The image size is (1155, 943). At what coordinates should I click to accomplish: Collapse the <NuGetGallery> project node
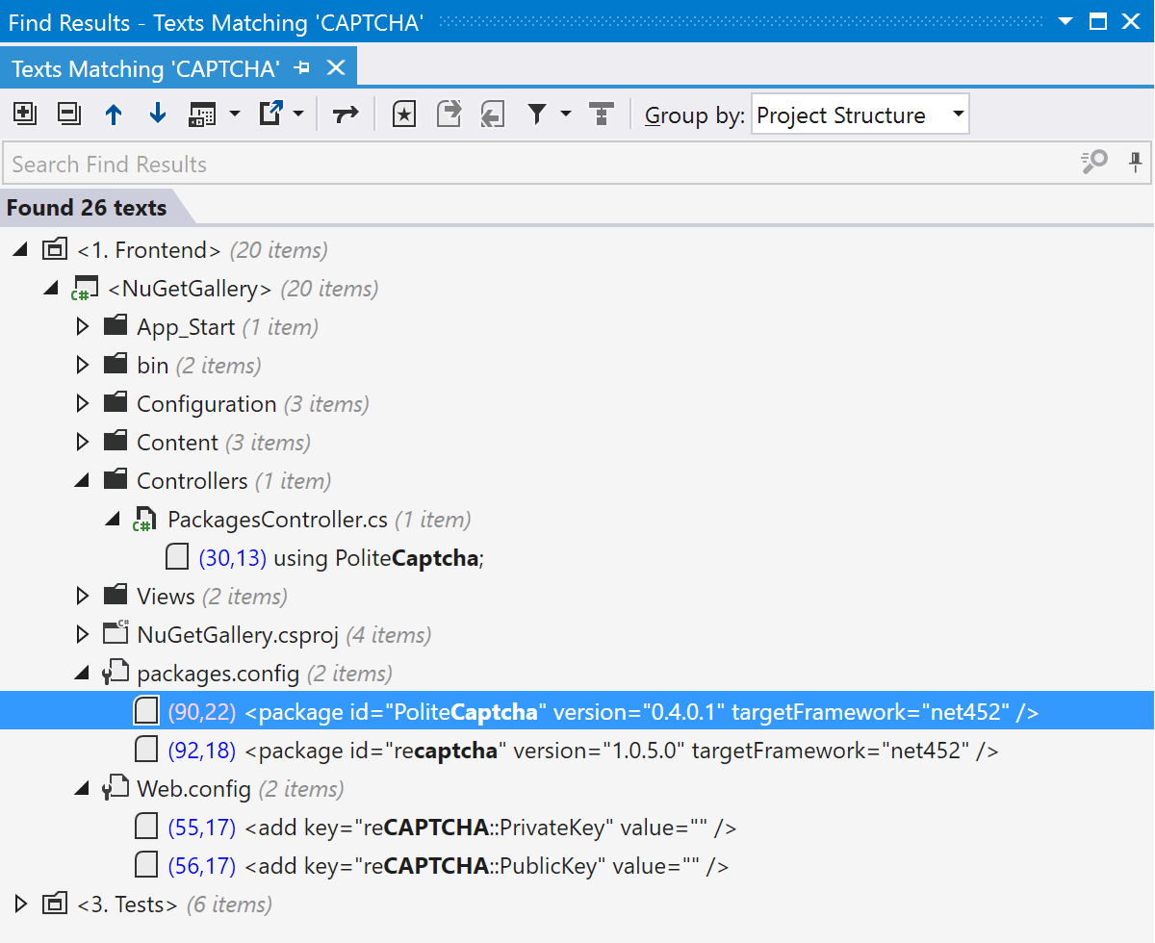(x=51, y=289)
